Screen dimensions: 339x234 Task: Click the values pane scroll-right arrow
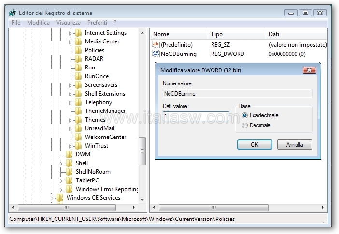pyautogui.click(x=323, y=207)
